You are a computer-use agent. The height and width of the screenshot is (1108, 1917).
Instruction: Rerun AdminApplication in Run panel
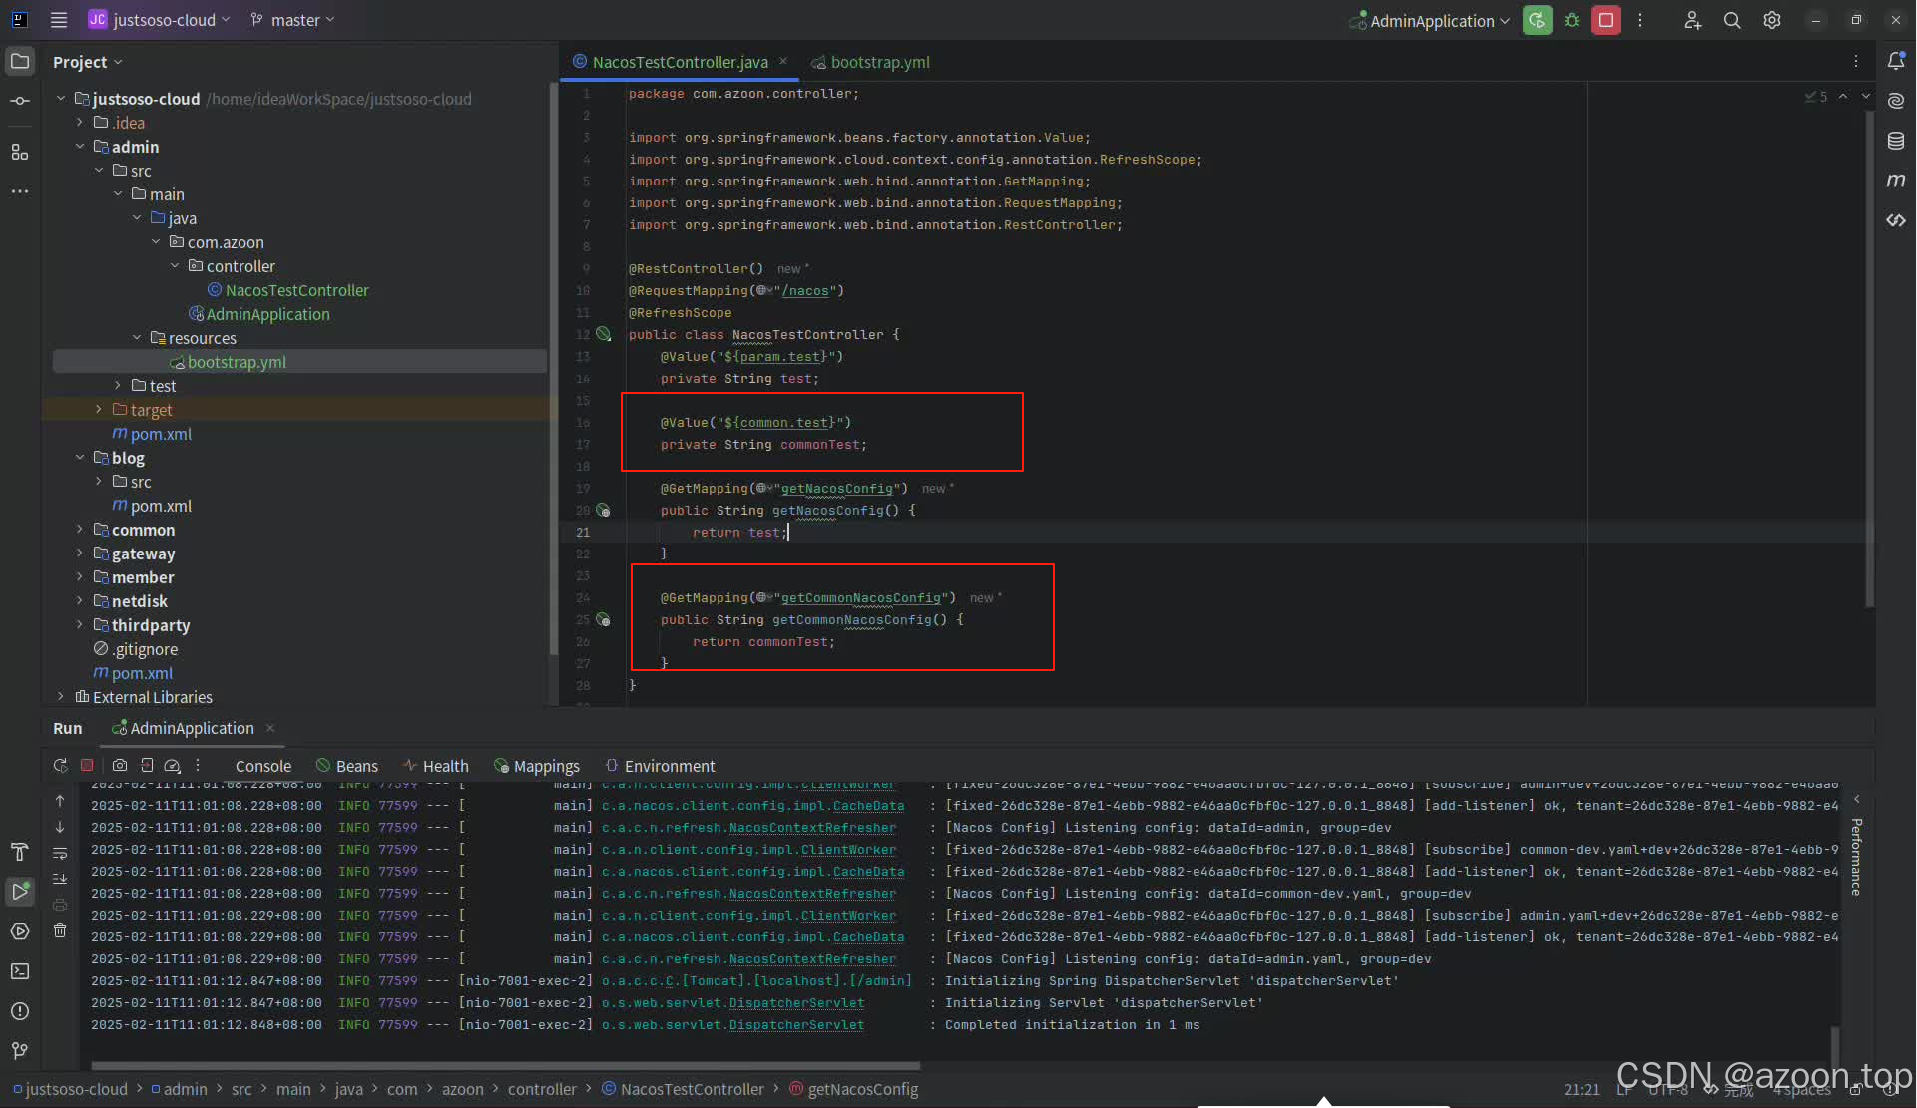60,766
